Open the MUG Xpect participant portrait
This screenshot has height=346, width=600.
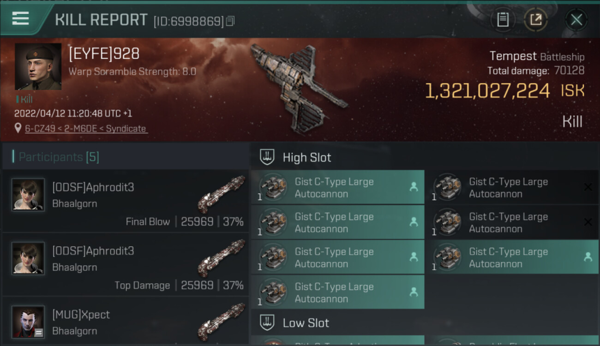click(28, 322)
